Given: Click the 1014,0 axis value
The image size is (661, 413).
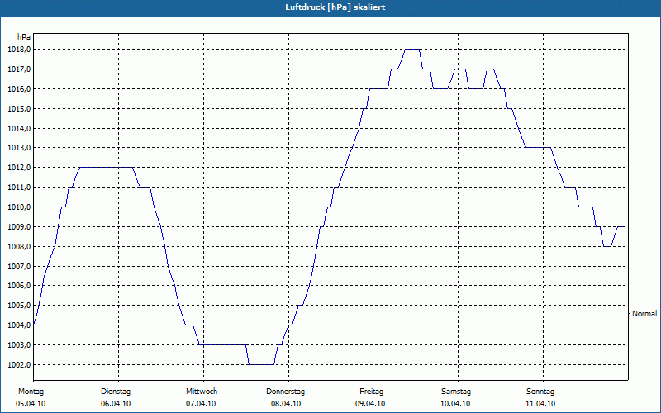Looking at the screenshot, I should [18, 128].
